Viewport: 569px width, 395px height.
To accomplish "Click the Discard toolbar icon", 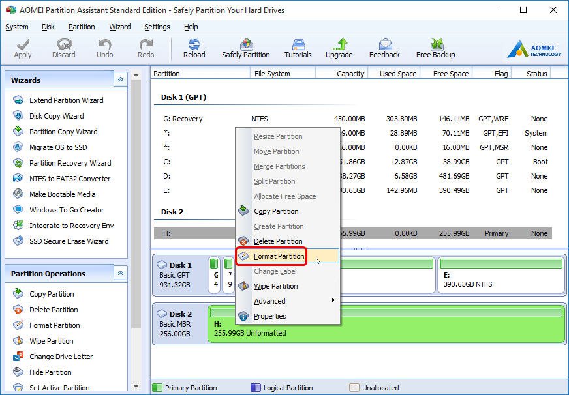I will point(64,48).
